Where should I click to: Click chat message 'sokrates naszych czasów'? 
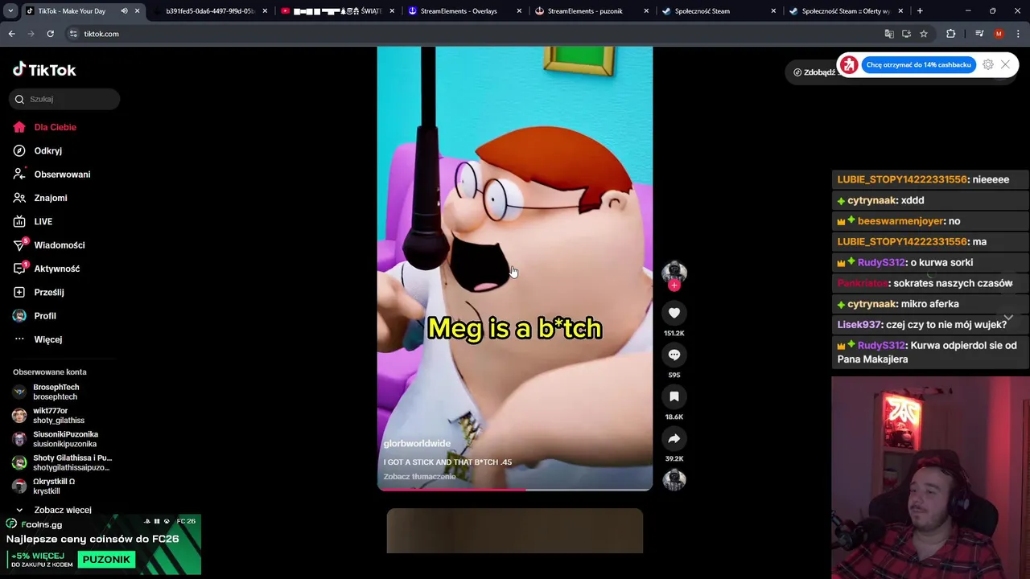point(929,283)
